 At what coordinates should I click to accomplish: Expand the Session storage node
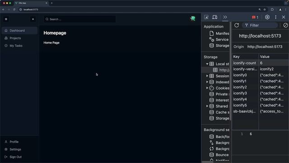click(x=207, y=76)
